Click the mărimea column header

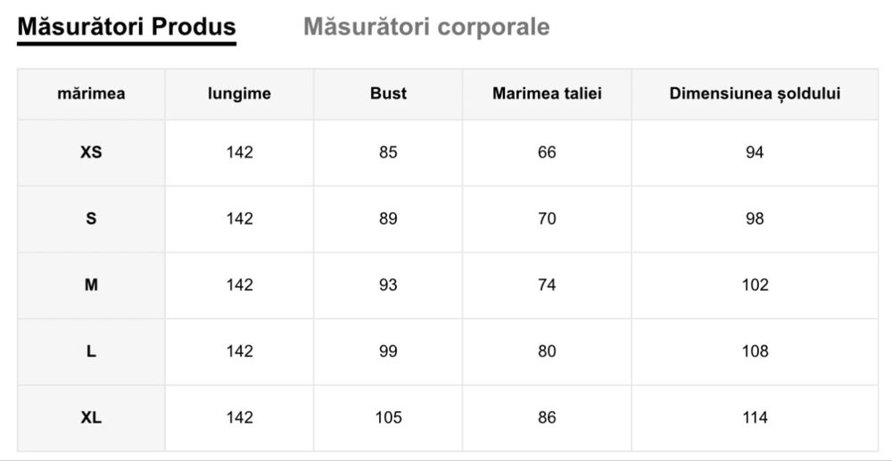click(91, 94)
